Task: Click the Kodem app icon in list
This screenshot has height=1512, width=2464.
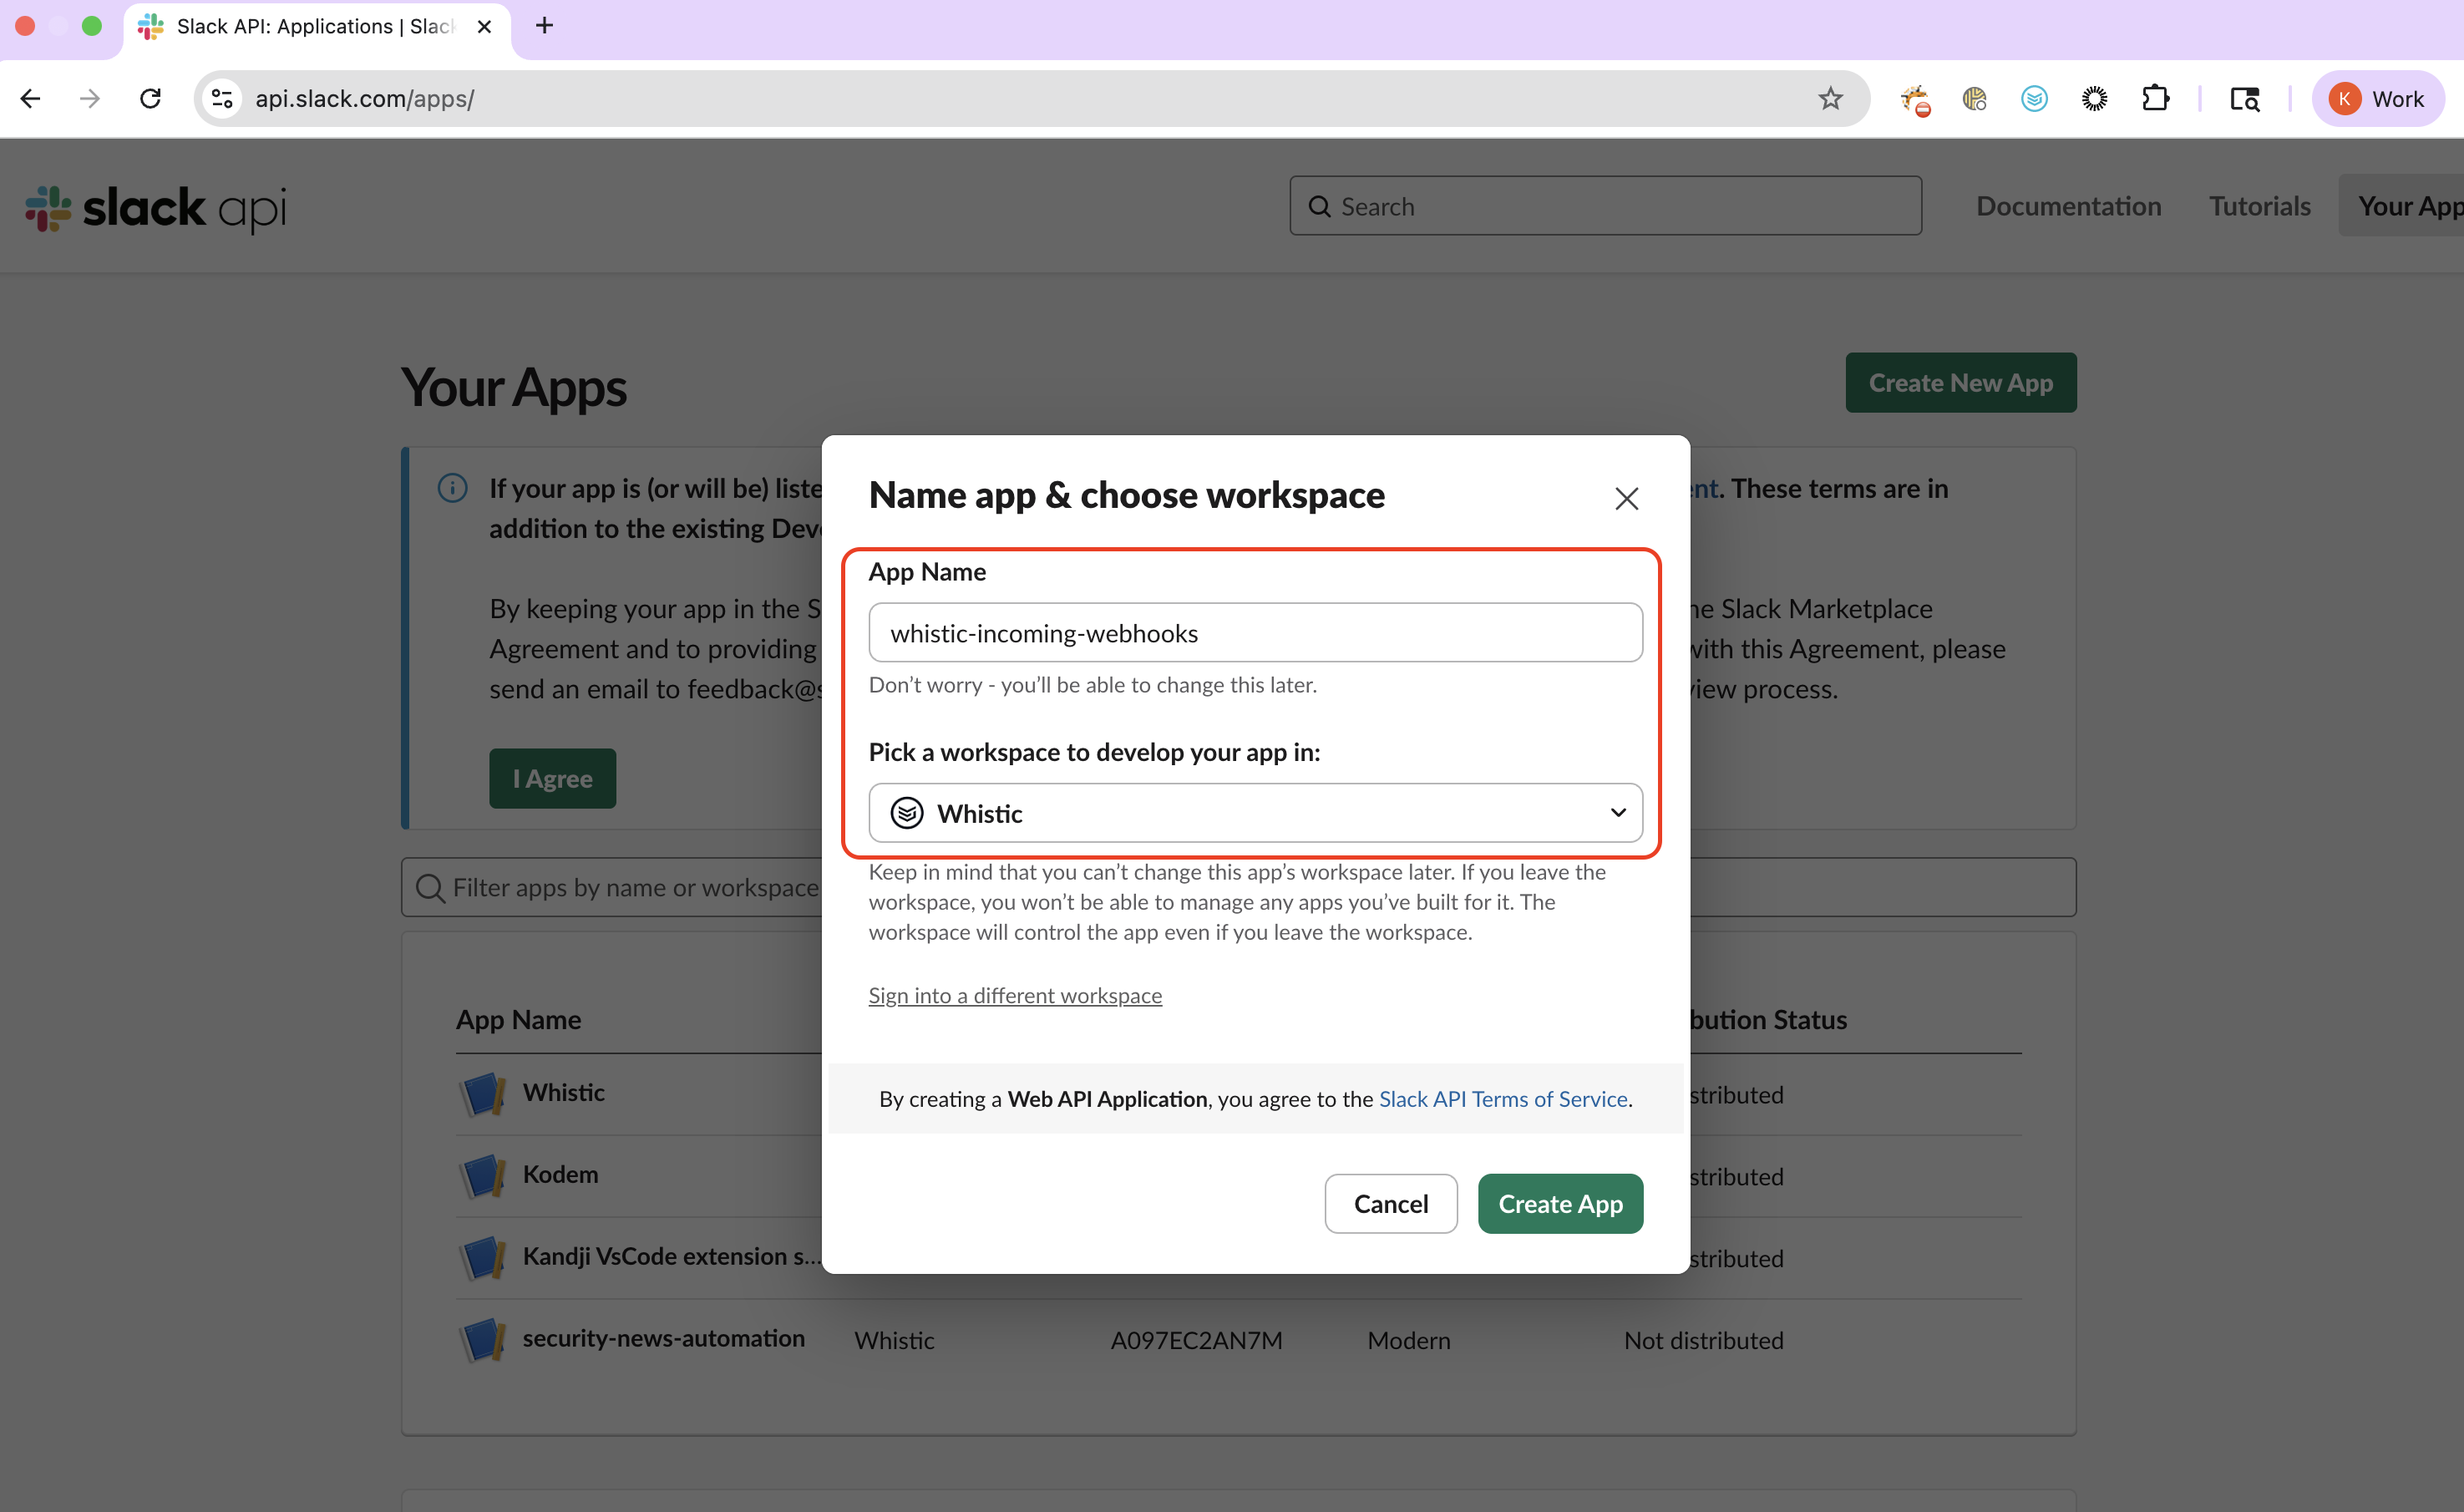Action: point(483,1175)
